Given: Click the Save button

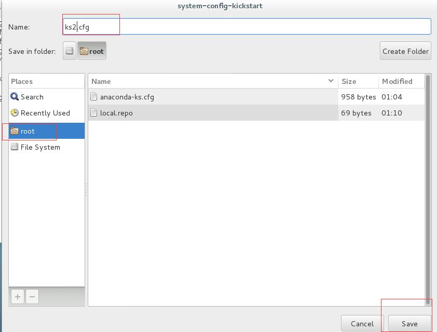Looking at the screenshot, I should pos(409,323).
